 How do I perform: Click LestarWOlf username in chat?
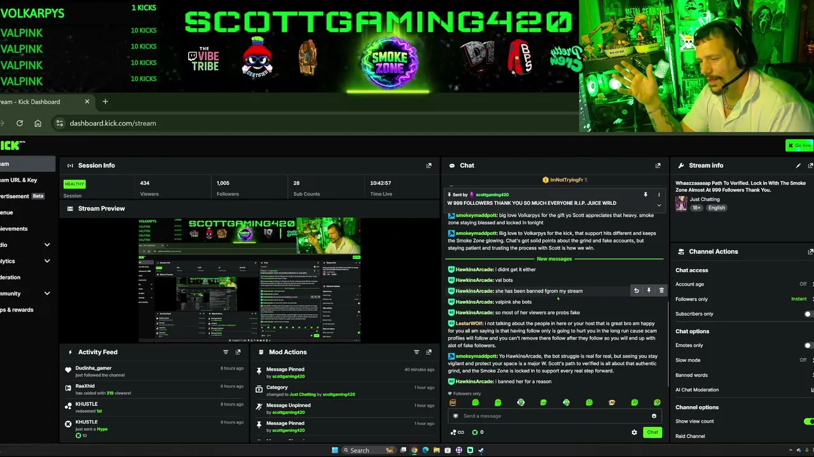point(469,324)
